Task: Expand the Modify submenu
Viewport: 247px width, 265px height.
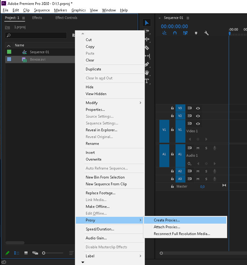Action: point(140,103)
